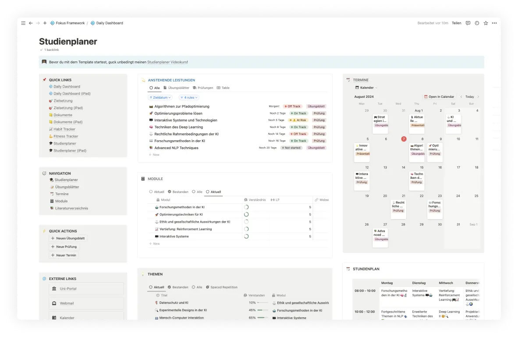
Task: Open the sidebar hamburger menu
Action: (x=23, y=23)
